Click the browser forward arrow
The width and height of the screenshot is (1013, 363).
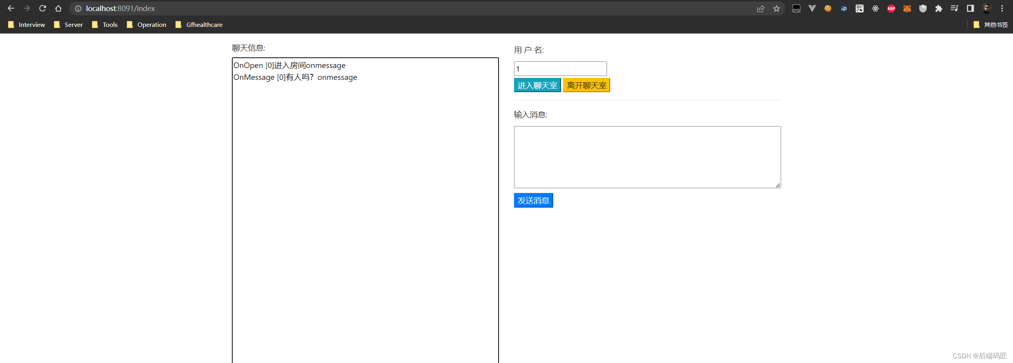tap(27, 8)
